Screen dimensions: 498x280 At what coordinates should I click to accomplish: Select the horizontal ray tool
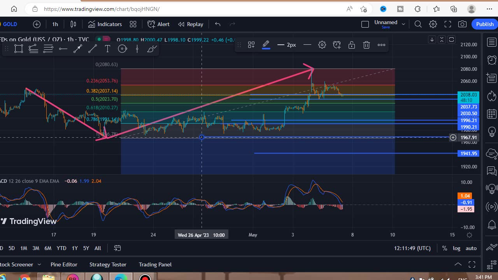click(x=63, y=49)
